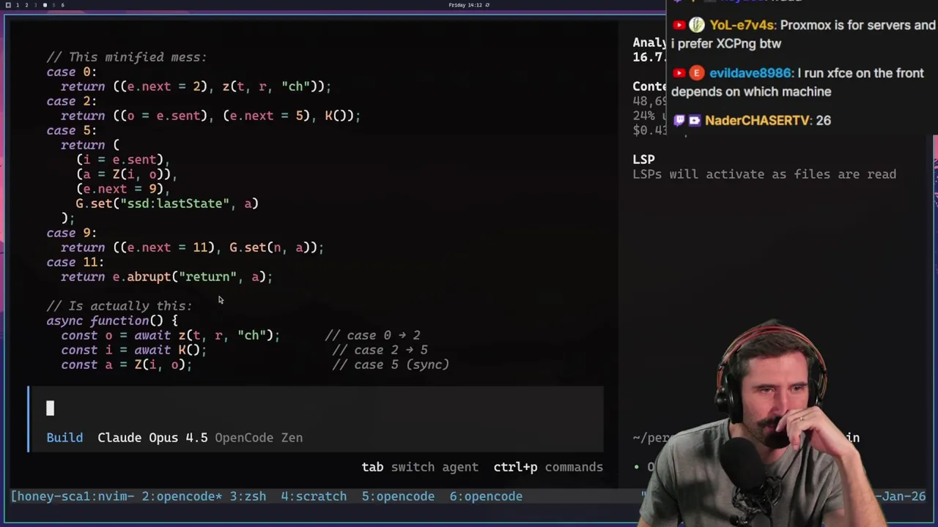Click the '// case 5 (sync)' comment
This screenshot has width=938, height=527.
[x=391, y=365]
